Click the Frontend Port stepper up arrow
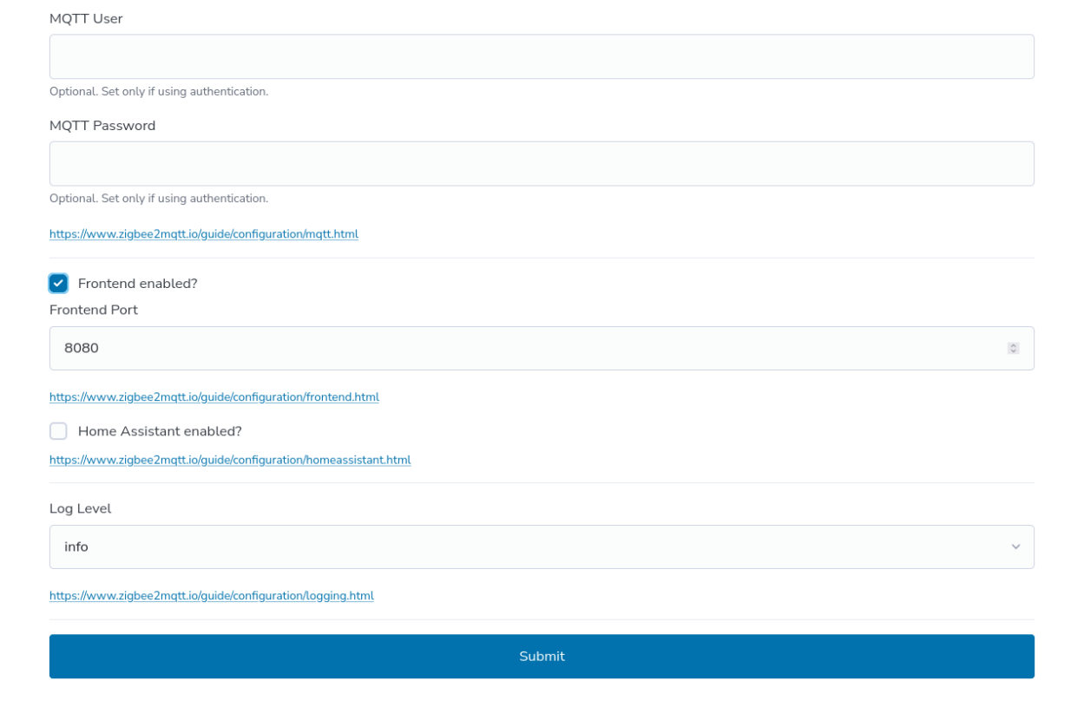 point(1013,345)
